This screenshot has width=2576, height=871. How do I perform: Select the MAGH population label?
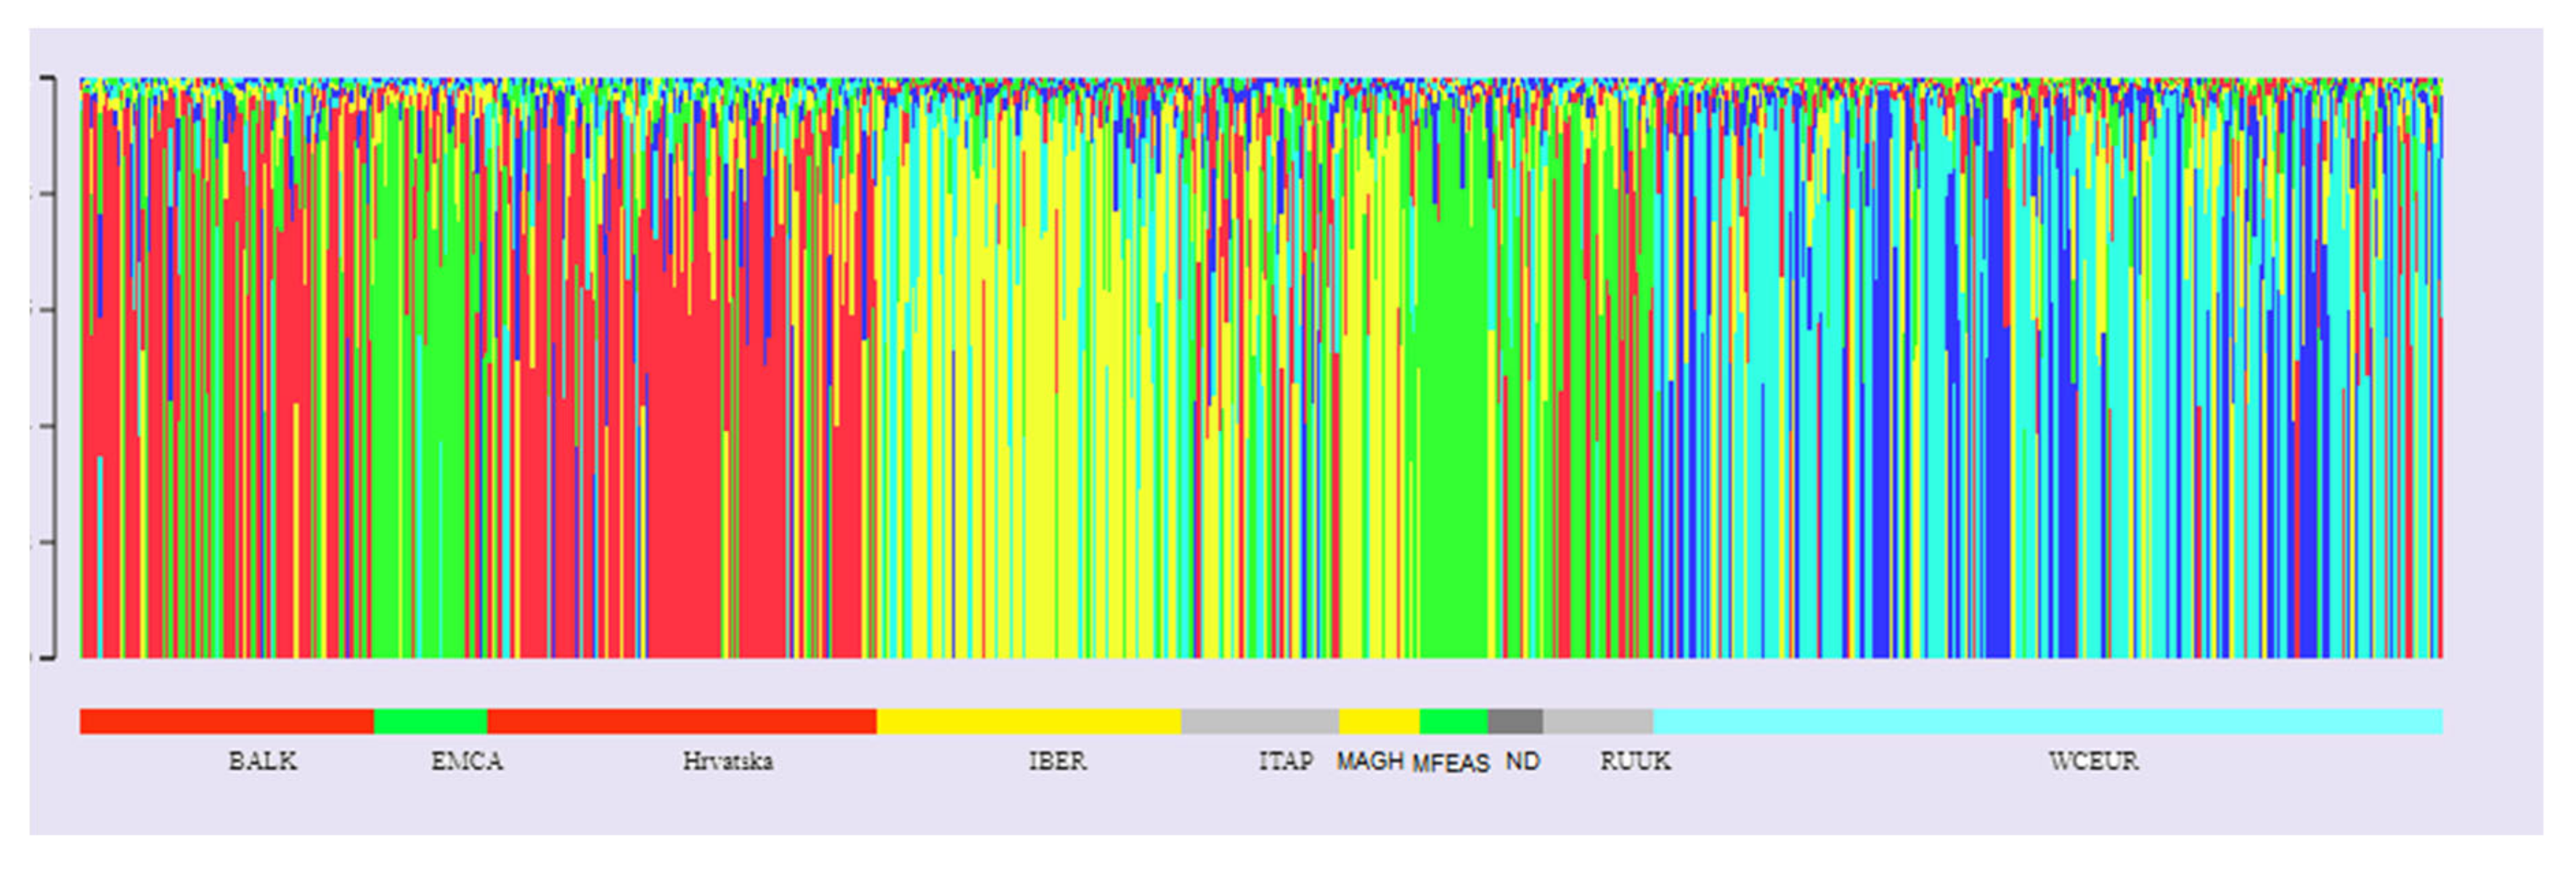tap(1370, 760)
